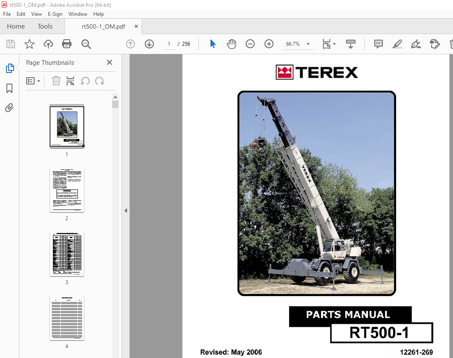This screenshot has width=453, height=358.
Task: Click the thumbnail panel scrollbar up arrow
Action: 115,97
